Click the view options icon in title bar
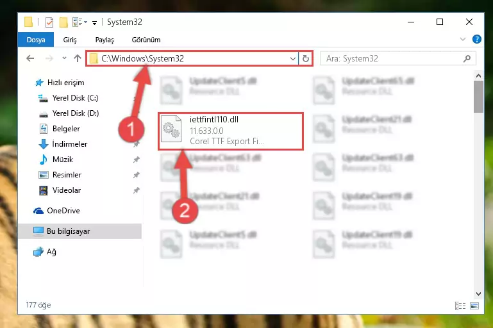The image size is (493, 328). point(79,22)
